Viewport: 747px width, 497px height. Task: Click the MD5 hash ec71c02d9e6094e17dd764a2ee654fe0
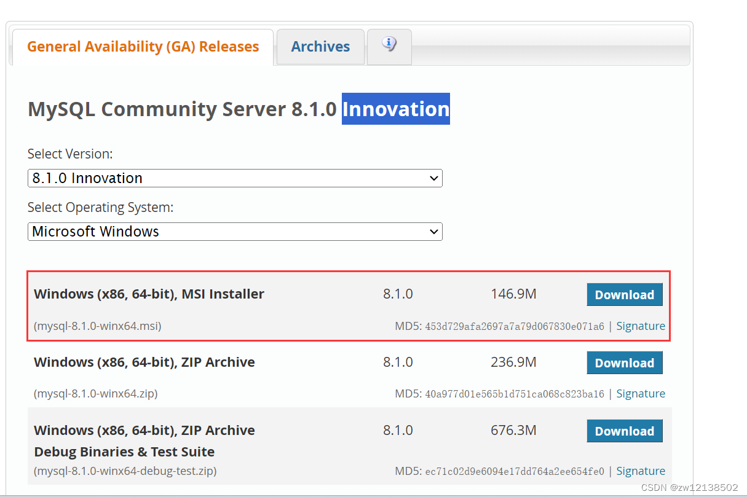click(515, 472)
